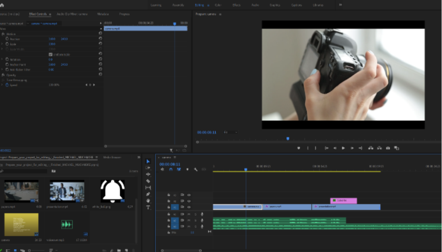Screen dimensions: 442x252
Task: Enable the Snap magnet in the timeline
Action: [170, 169]
